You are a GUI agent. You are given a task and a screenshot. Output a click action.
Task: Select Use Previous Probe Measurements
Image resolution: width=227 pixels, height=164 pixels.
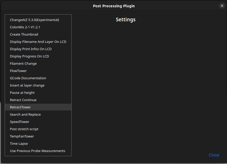click(x=37, y=151)
